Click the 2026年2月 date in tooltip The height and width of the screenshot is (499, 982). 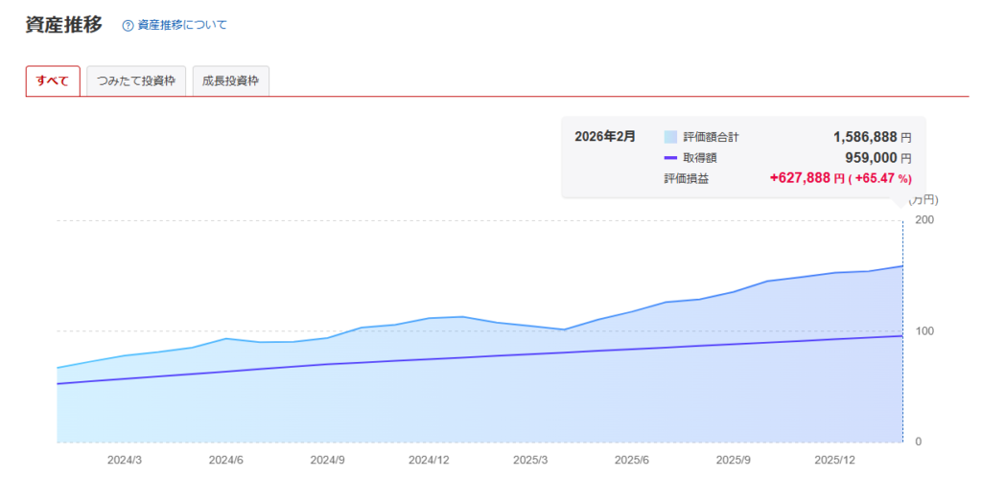point(605,136)
